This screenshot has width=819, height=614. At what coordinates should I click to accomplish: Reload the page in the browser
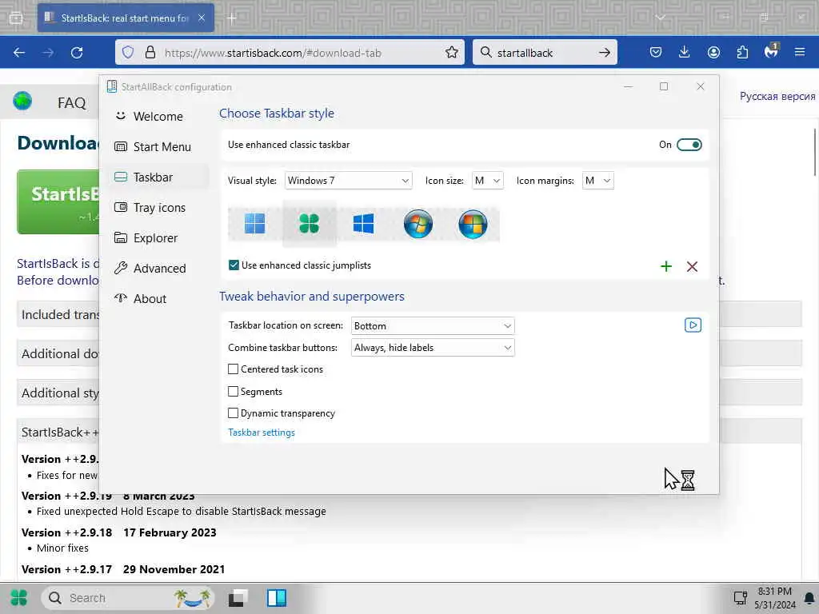pos(77,52)
